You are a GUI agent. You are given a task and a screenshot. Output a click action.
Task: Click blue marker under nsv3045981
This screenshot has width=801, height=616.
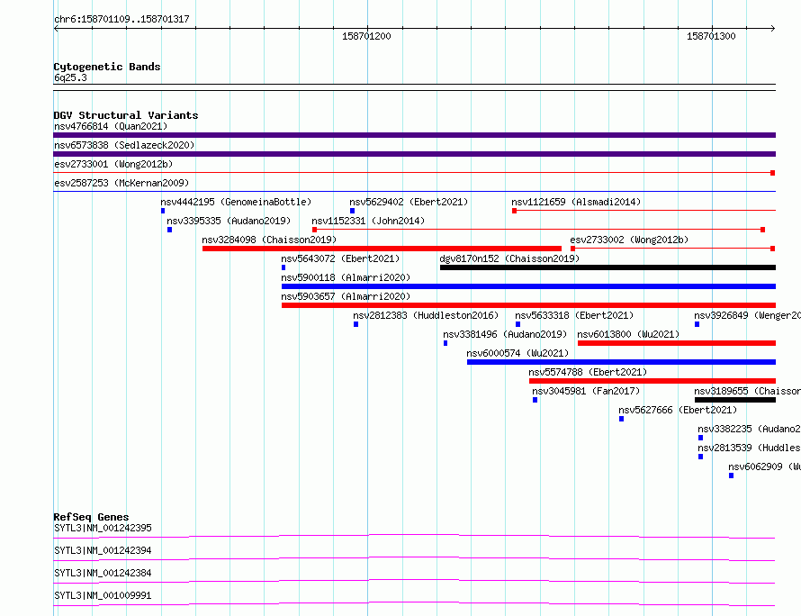[x=535, y=400]
